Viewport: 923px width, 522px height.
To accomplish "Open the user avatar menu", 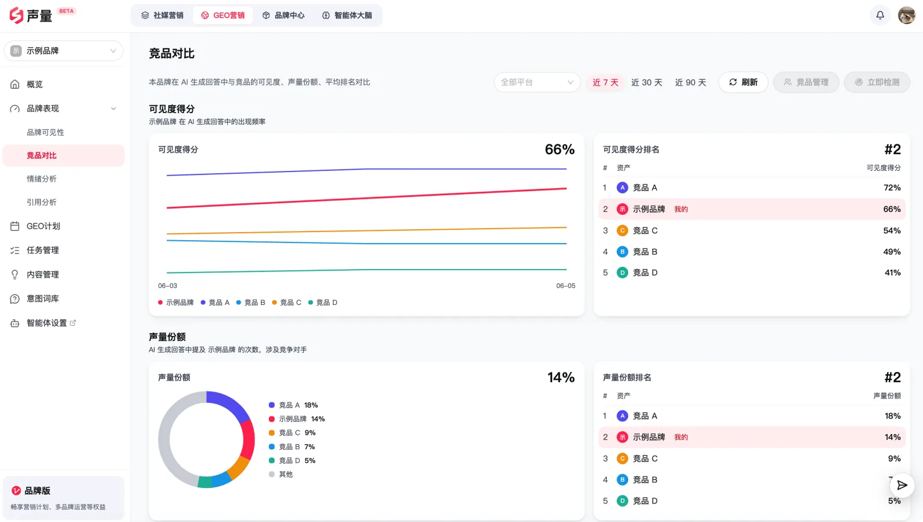I will [906, 16].
